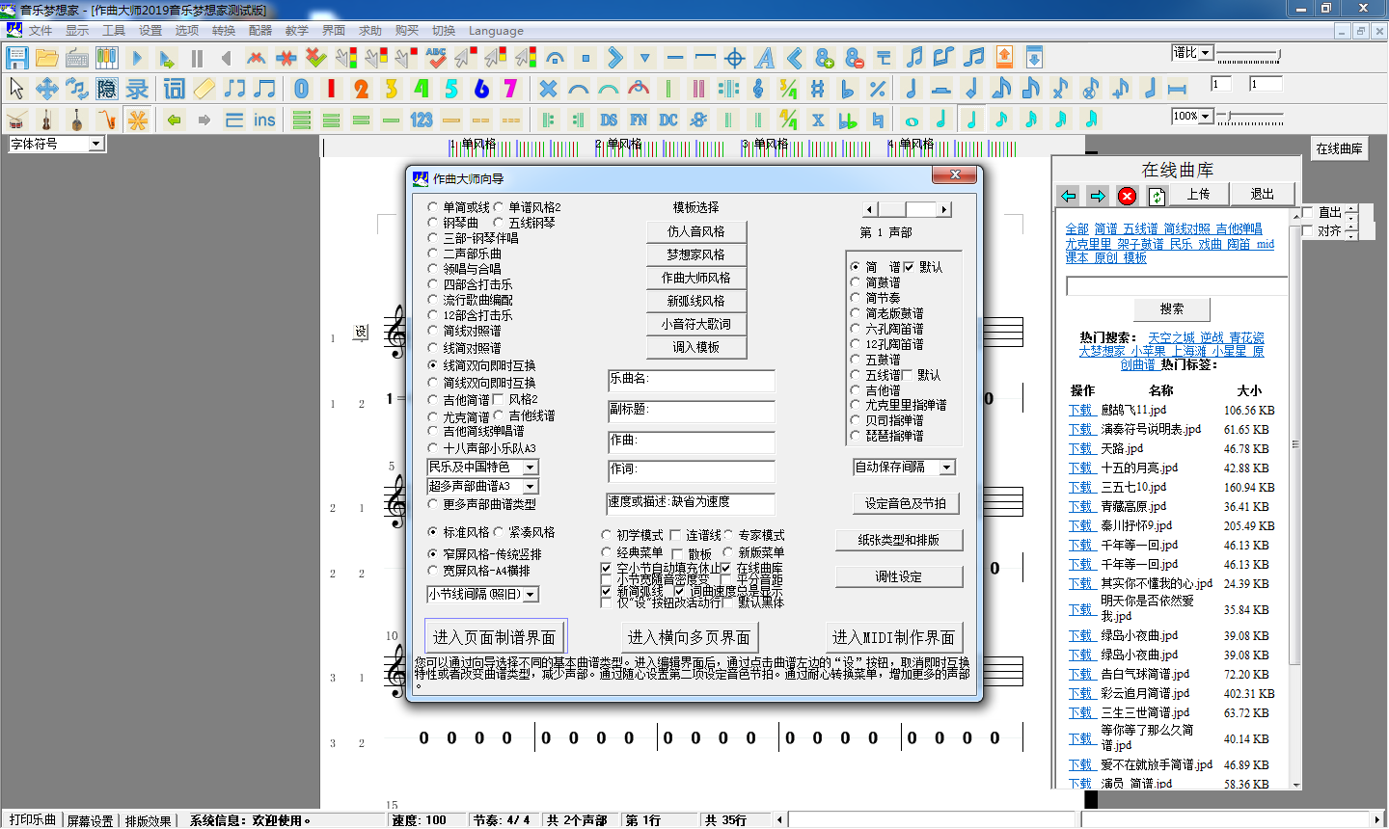Click the crosshair target icon
Image resolution: width=1389 pixels, height=829 pixels.
735,58
